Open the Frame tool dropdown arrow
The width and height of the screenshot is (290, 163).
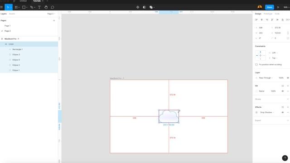pyautogui.click(x=19, y=7)
